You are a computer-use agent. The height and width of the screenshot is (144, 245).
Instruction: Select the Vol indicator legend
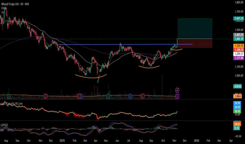pyautogui.click(x=3, y=12)
